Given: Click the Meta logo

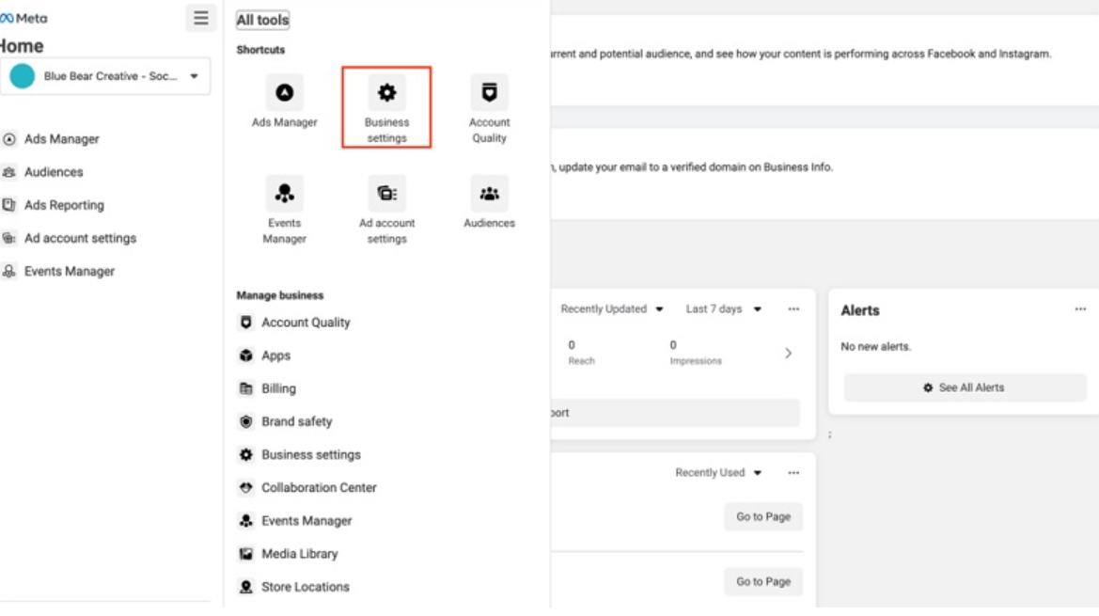Looking at the screenshot, I should point(25,18).
